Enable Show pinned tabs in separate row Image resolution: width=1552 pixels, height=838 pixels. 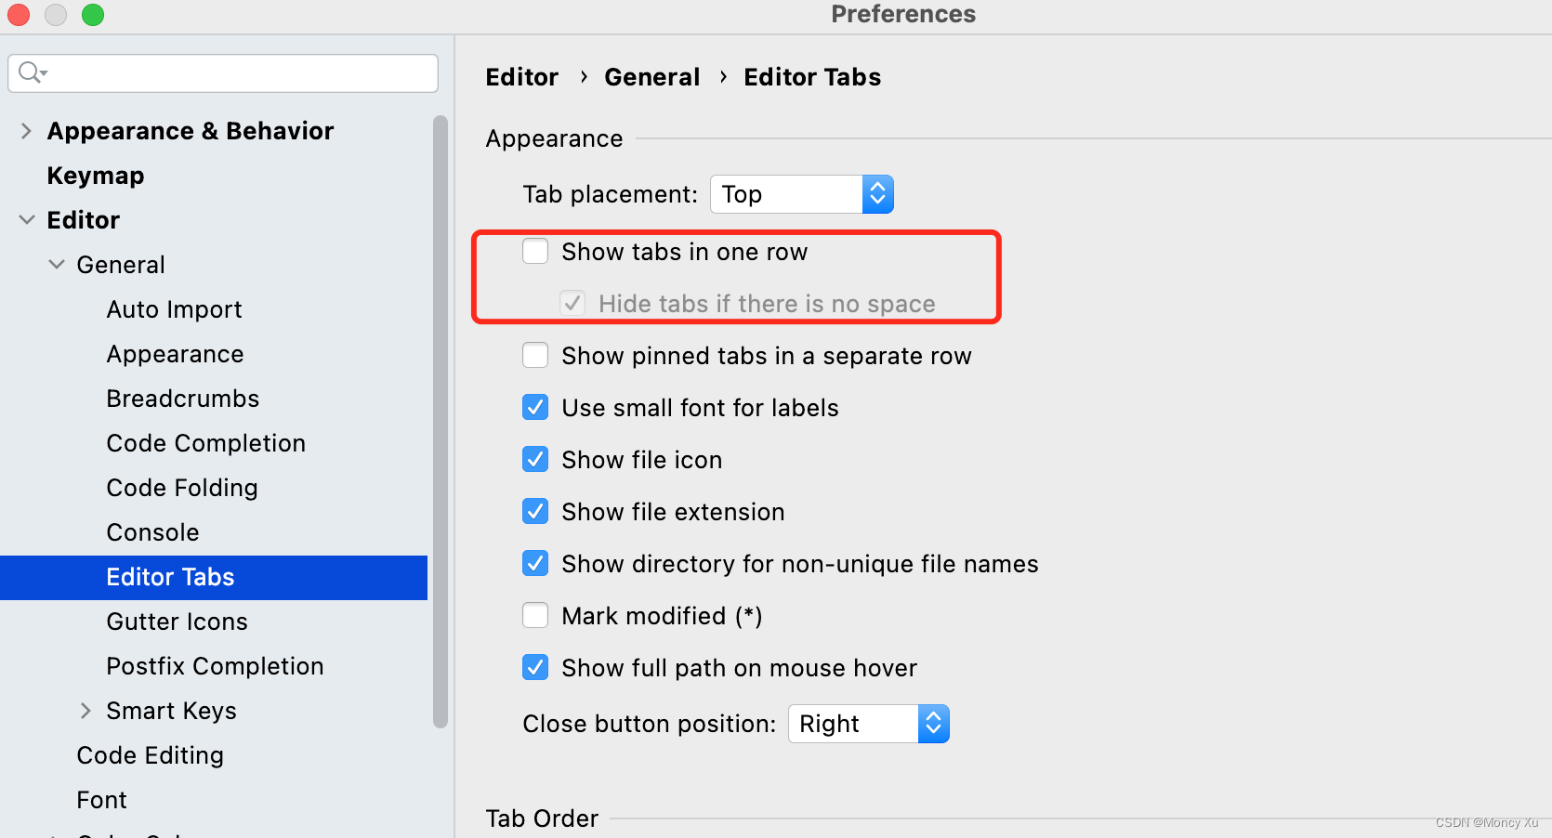coord(535,356)
